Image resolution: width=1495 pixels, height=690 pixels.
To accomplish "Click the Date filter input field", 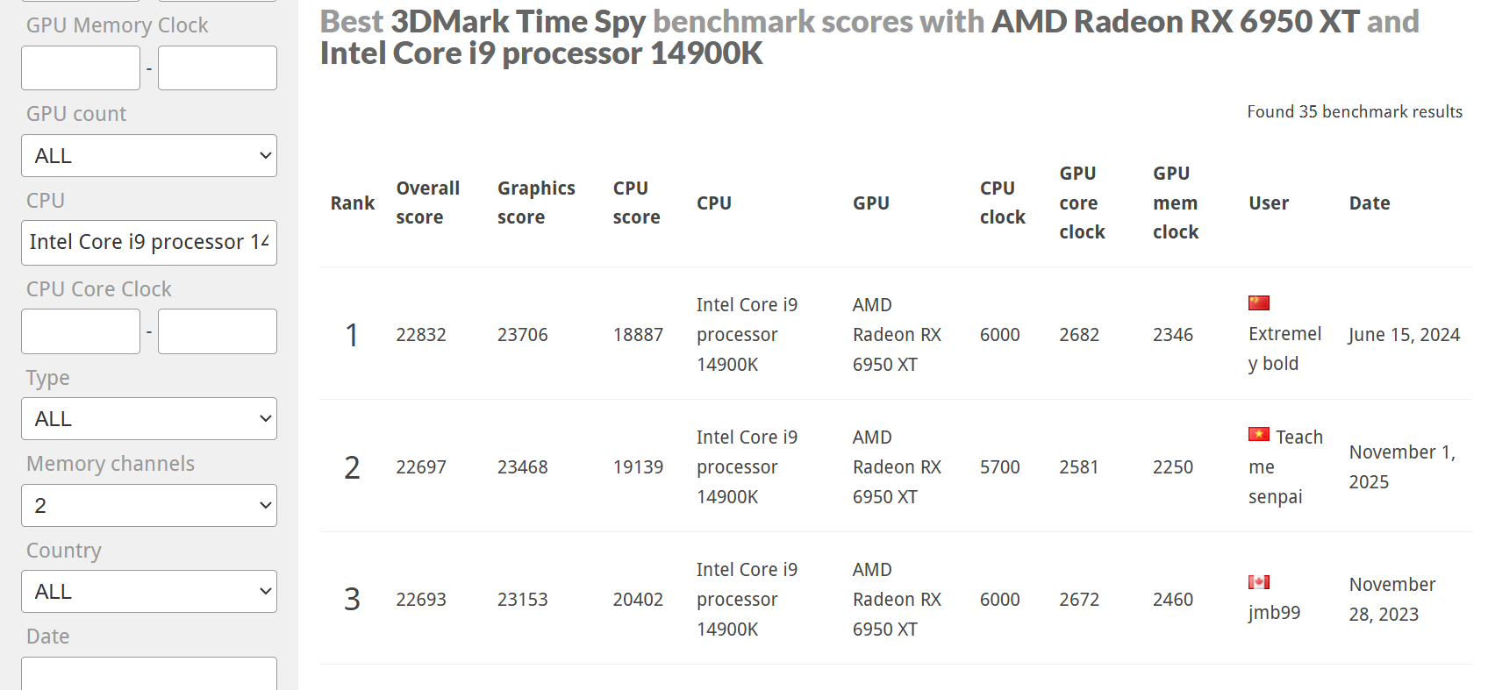I will (x=149, y=674).
